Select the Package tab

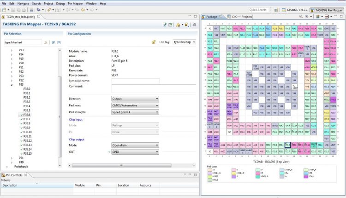[211, 17]
